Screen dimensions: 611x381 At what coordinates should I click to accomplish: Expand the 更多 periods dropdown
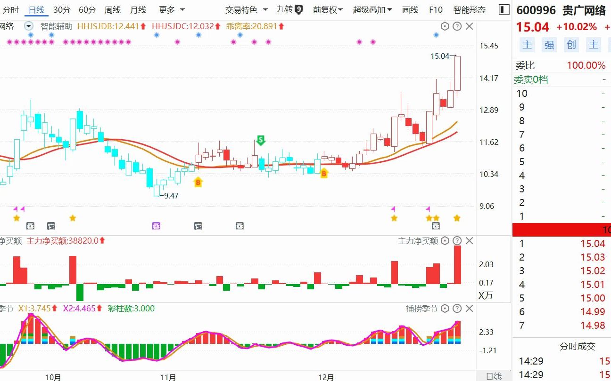click(x=172, y=9)
